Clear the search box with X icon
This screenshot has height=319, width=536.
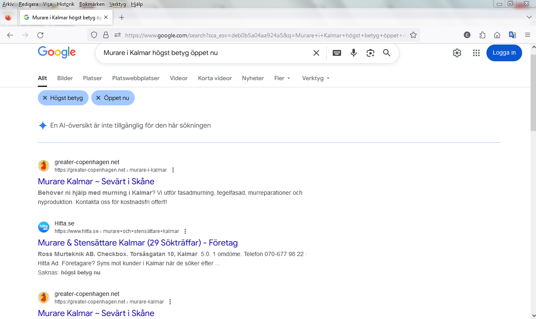click(316, 53)
